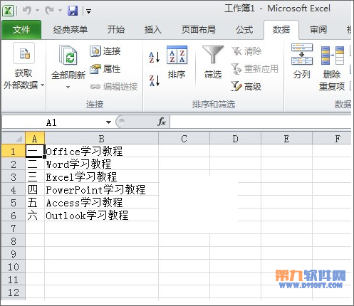Screen dimensions: 354x306
Task: Click 全部刷新 refresh icon
Action: click(68, 55)
